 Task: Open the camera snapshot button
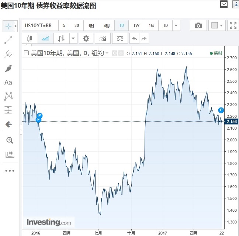tap(198, 25)
